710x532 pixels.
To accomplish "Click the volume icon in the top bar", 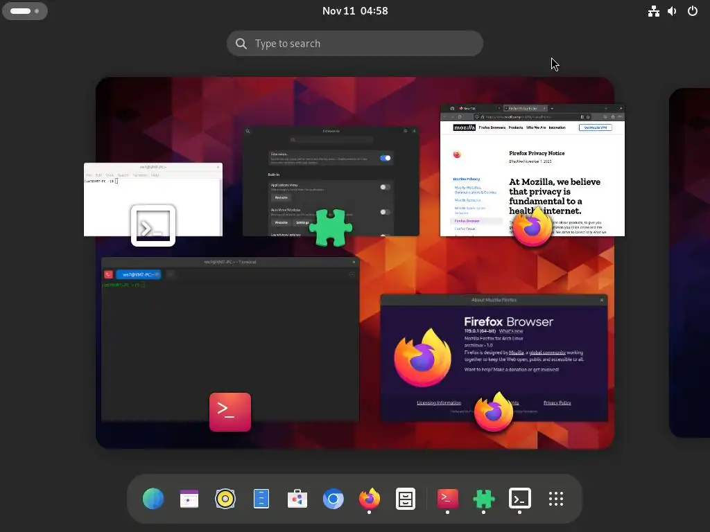I will pyautogui.click(x=672, y=11).
